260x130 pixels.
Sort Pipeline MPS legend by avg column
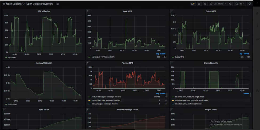157,94
